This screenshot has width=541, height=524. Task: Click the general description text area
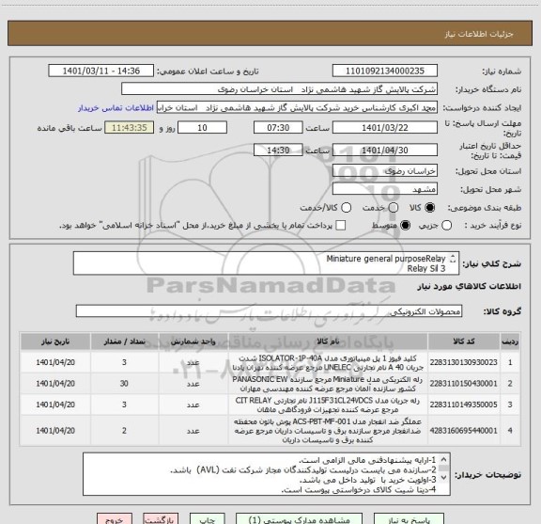click(x=266, y=263)
